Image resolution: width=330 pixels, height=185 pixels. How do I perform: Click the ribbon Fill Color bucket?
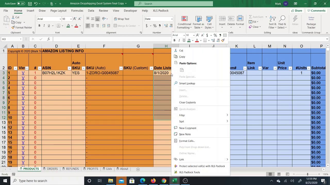click(68, 26)
